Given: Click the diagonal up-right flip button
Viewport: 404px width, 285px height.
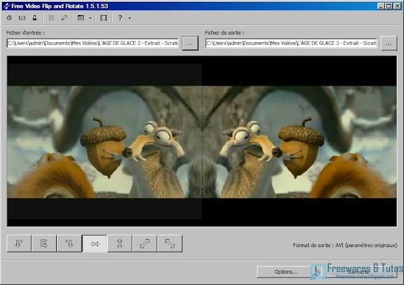Looking at the screenshot, I should coord(145,243).
